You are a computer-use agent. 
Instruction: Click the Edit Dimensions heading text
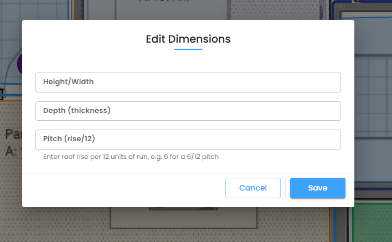click(x=188, y=39)
